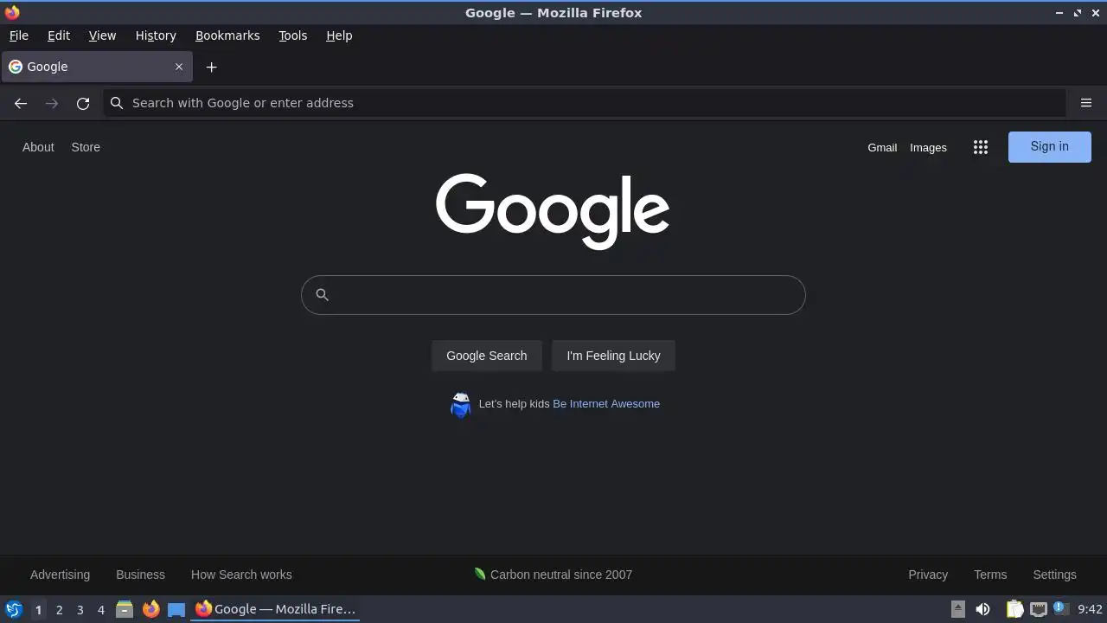Open How Search works link
This screenshot has height=623, width=1107.
241,575
